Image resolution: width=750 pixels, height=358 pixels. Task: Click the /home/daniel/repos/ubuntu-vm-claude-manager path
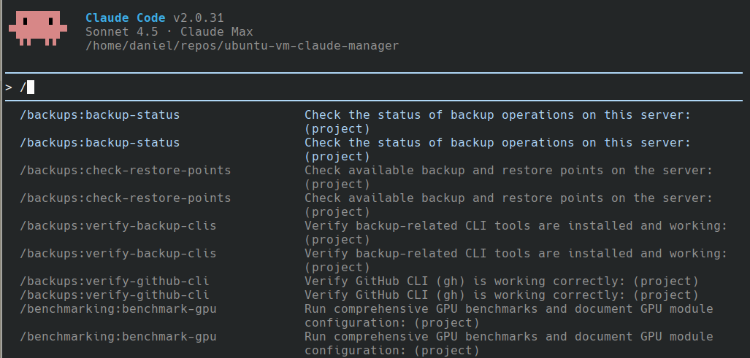click(x=242, y=46)
